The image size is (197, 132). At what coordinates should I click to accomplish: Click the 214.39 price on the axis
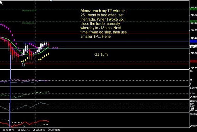click(x=194, y=30)
